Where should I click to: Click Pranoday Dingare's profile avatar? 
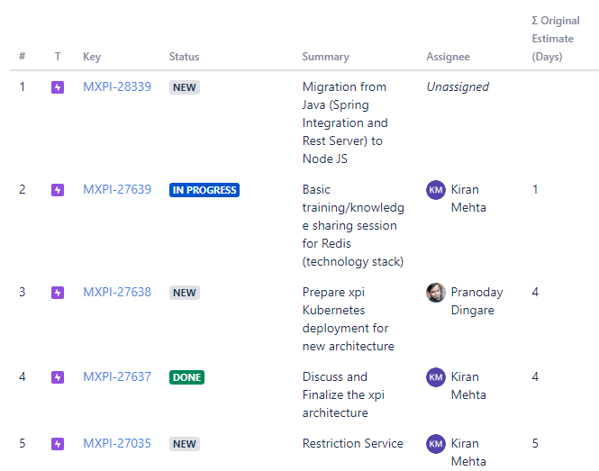point(436,293)
